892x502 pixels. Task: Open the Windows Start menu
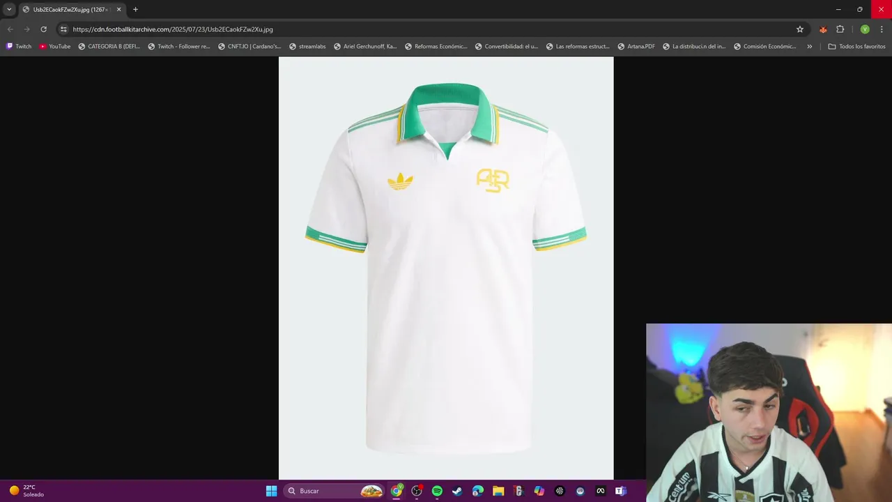(271, 491)
